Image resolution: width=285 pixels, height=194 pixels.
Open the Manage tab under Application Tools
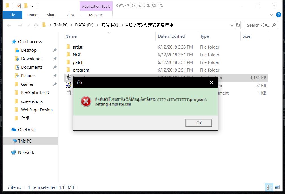[x=96, y=15]
